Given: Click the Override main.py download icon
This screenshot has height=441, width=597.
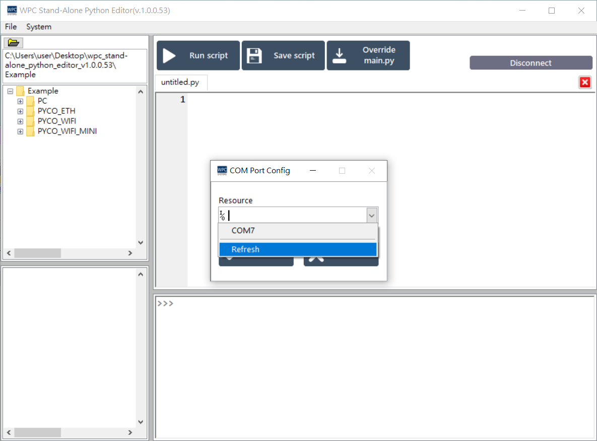Looking at the screenshot, I should point(340,56).
